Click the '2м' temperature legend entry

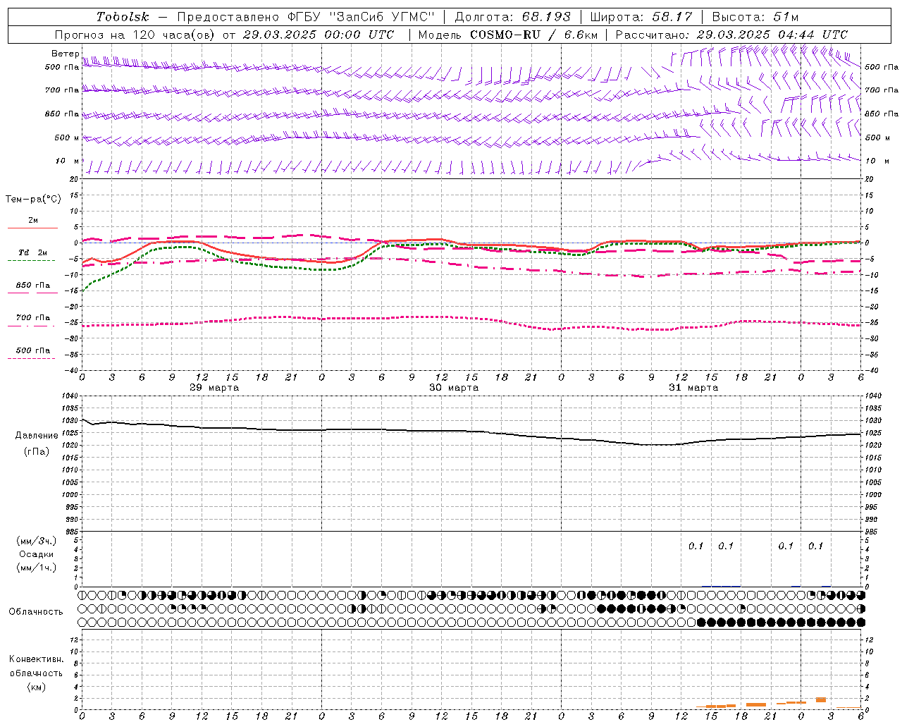point(33,221)
